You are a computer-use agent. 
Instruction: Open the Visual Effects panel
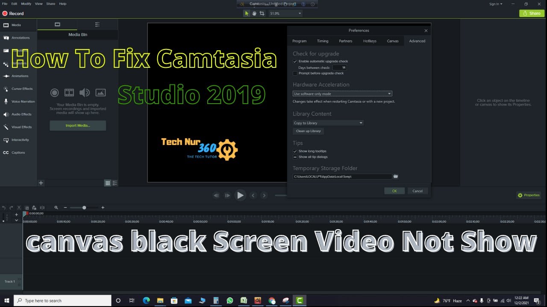(x=18, y=127)
